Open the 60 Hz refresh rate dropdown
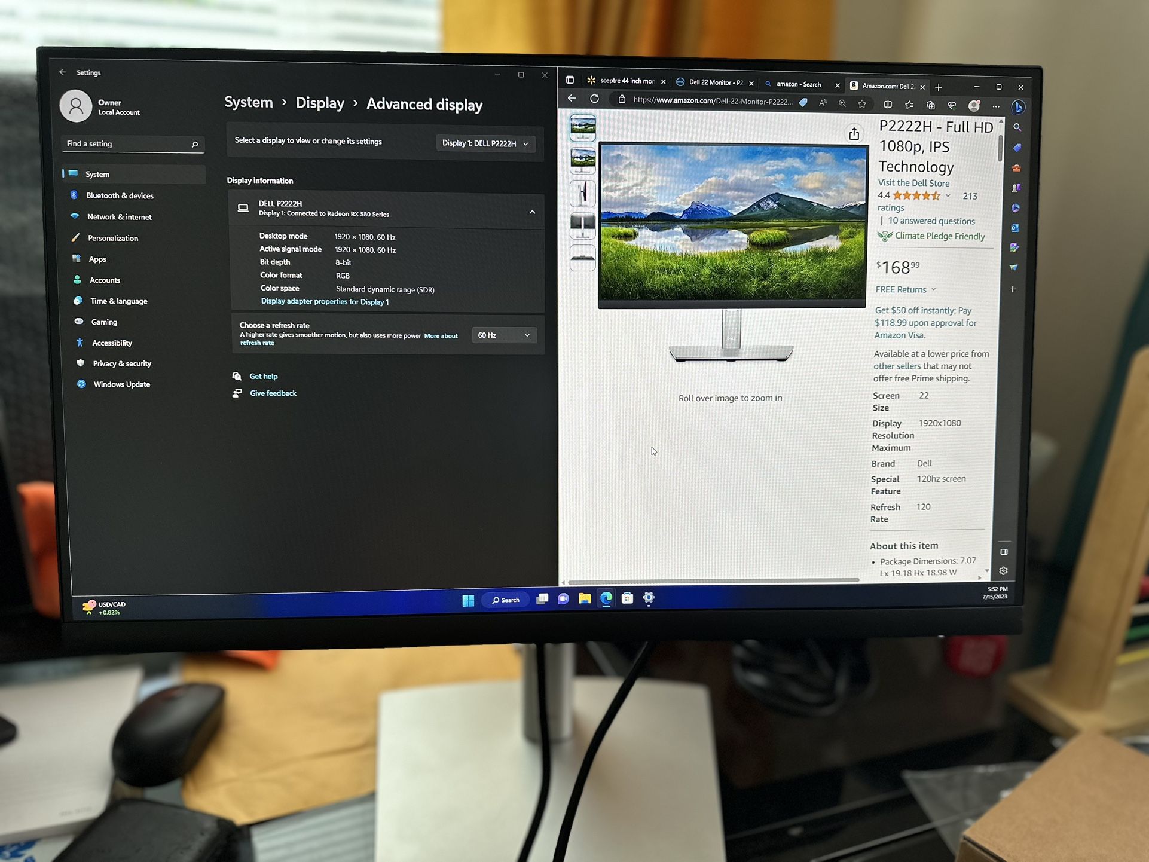1149x862 pixels. [502, 335]
